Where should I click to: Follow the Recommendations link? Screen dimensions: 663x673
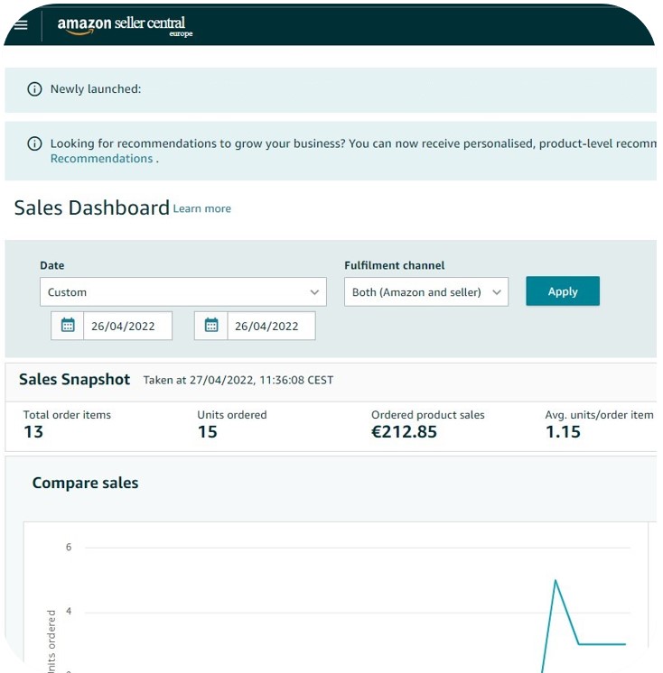(x=101, y=159)
